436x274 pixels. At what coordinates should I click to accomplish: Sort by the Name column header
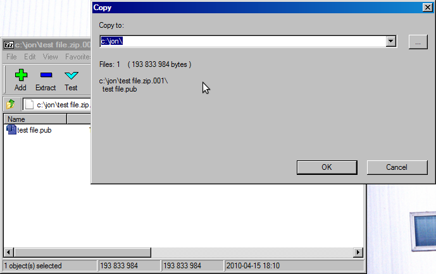pyautogui.click(x=35, y=119)
